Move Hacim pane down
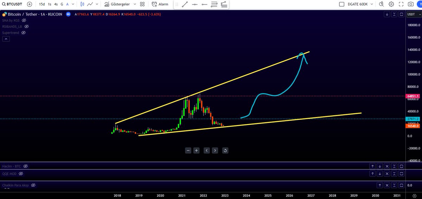422x199 pixels. 380,166
